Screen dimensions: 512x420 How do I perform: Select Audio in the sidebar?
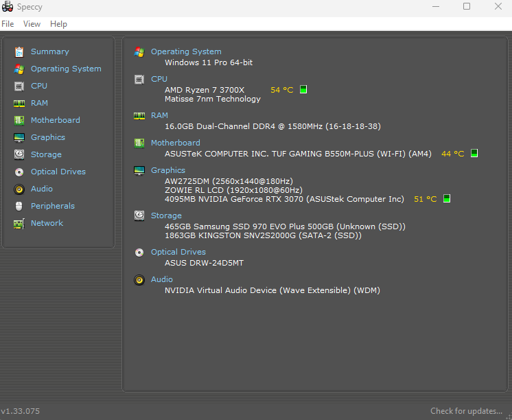(x=41, y=189)
